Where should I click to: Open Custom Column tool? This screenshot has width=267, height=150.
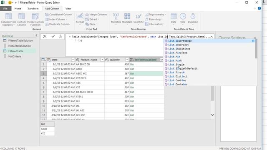click(21, 20)
